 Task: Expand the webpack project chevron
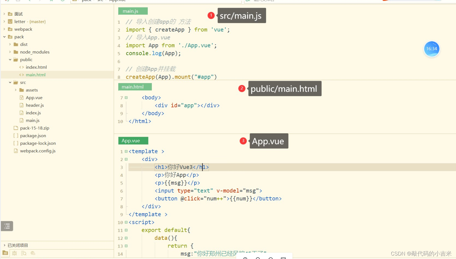click(4, 29)
